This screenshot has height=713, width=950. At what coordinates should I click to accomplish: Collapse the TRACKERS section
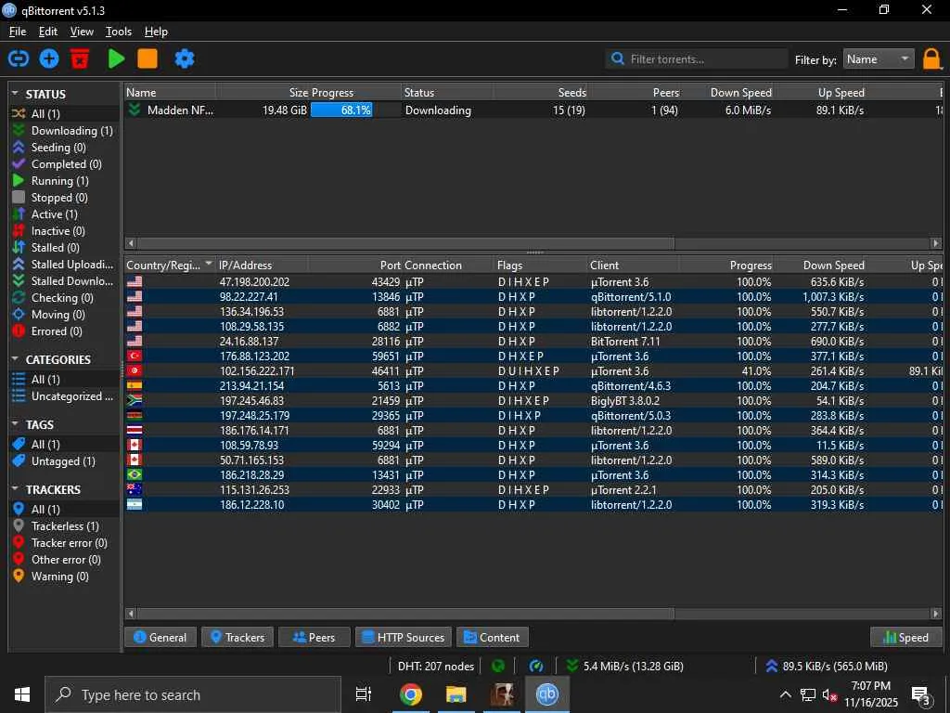click(x=15, y=488)
